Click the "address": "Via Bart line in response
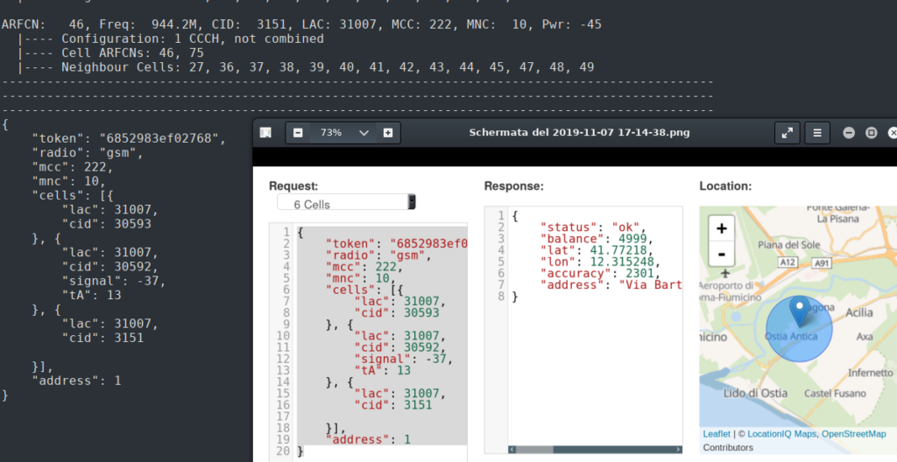This screenshot has height=462, width=897. [x=611, y=284]
